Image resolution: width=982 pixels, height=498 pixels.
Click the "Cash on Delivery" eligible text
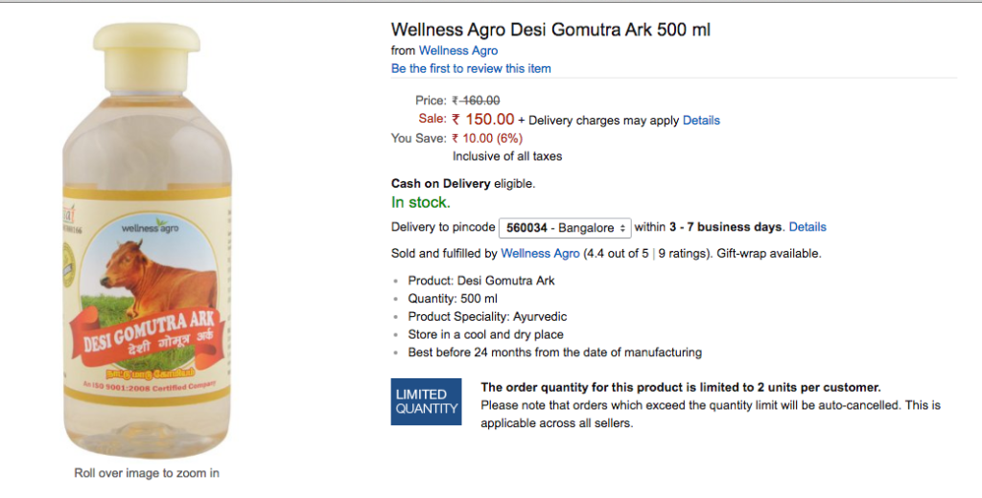click(462, 183)
